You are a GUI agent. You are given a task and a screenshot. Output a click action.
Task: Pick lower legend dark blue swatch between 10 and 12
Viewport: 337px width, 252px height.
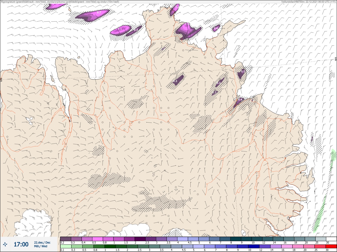coord(254,246)
